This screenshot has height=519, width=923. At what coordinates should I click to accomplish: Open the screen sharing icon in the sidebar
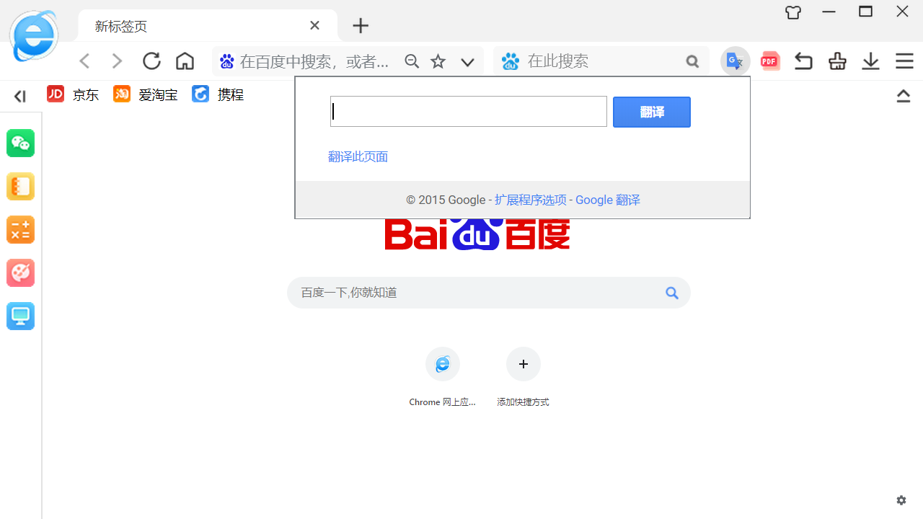coord(20,316)
